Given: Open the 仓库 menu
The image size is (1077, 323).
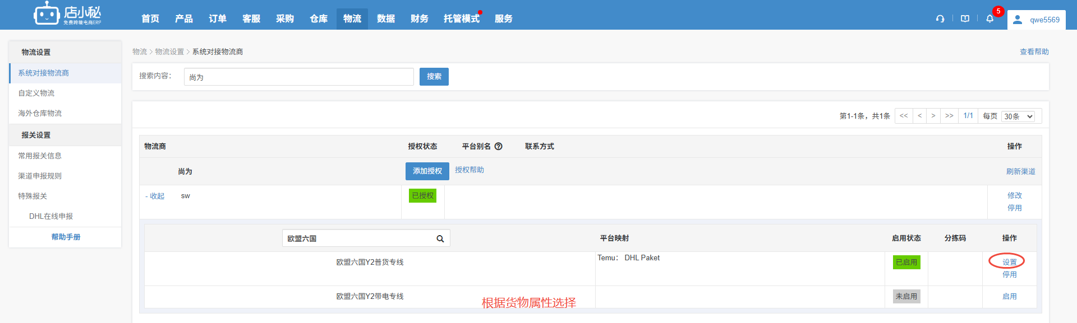Looking at the screenshot, I should [319, 18].
